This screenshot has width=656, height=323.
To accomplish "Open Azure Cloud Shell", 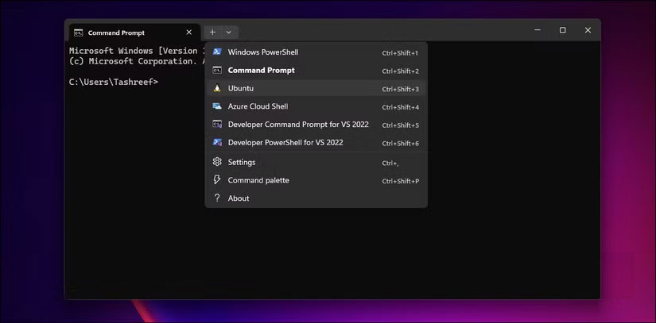I will click(316, 106).
